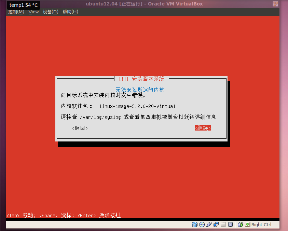288x231 pixels.
Task: Open the shared folders icon
Action: 223,225
